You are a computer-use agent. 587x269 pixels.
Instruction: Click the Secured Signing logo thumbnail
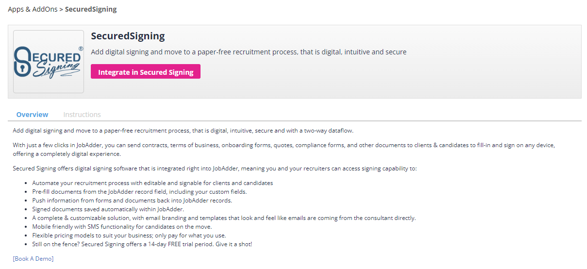tap(49, 62)
